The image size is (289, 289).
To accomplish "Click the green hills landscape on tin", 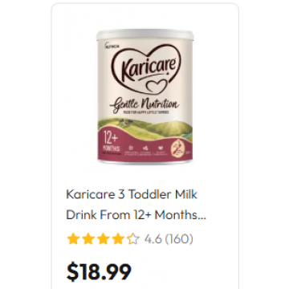I will tap(145, 129).
